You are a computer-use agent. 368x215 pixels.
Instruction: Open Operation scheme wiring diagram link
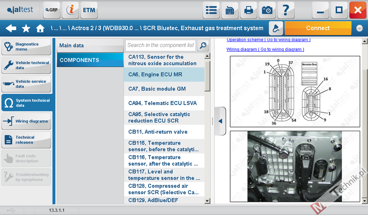(269, 40)
